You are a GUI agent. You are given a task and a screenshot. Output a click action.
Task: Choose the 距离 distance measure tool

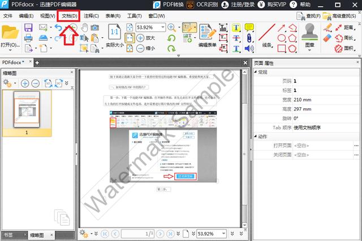pyautogui.click(x=345, y=28)
